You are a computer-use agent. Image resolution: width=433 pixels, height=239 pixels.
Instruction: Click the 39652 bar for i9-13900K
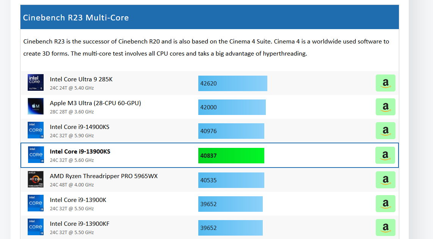pos(230,204)
